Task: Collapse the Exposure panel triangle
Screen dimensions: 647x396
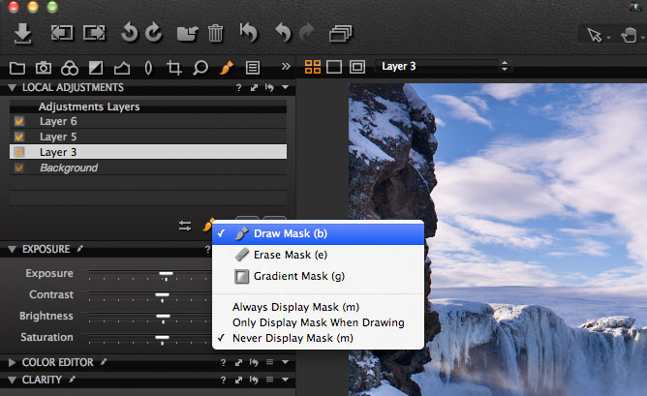Action: click(x=12, y=249)
